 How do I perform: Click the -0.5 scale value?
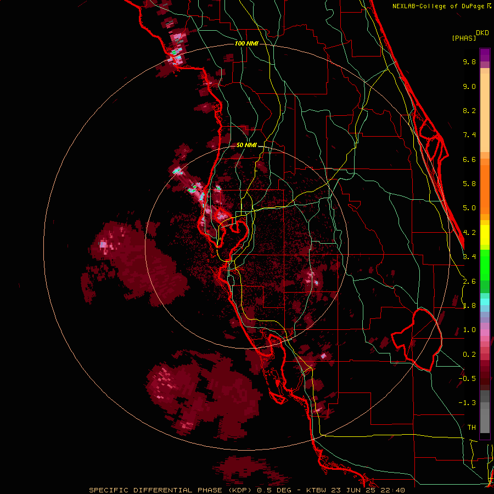(x=467, y=379)
